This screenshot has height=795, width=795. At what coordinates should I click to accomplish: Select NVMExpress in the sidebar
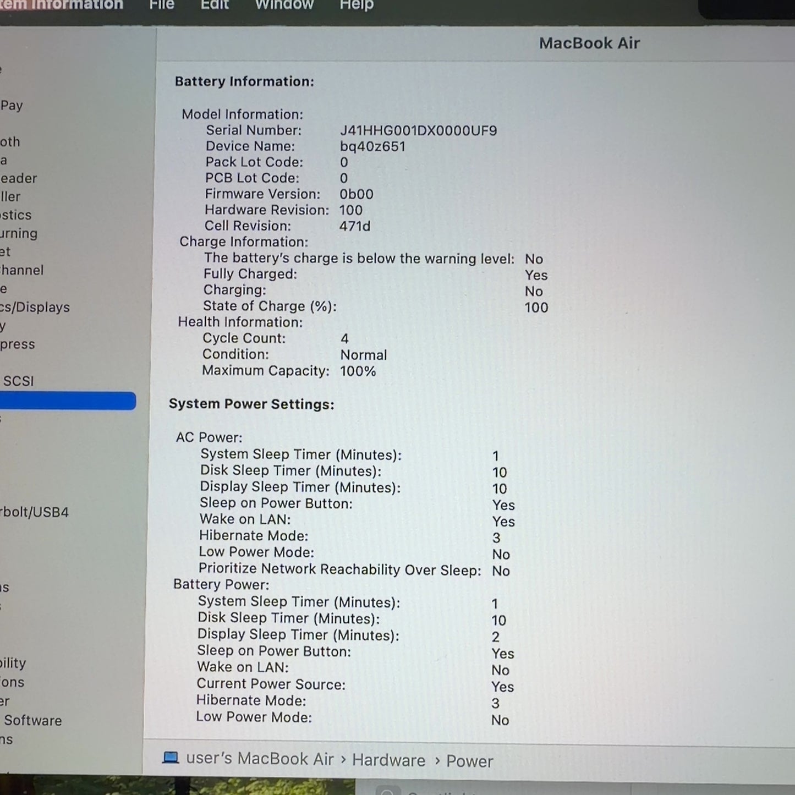click(x=17, y=344)
